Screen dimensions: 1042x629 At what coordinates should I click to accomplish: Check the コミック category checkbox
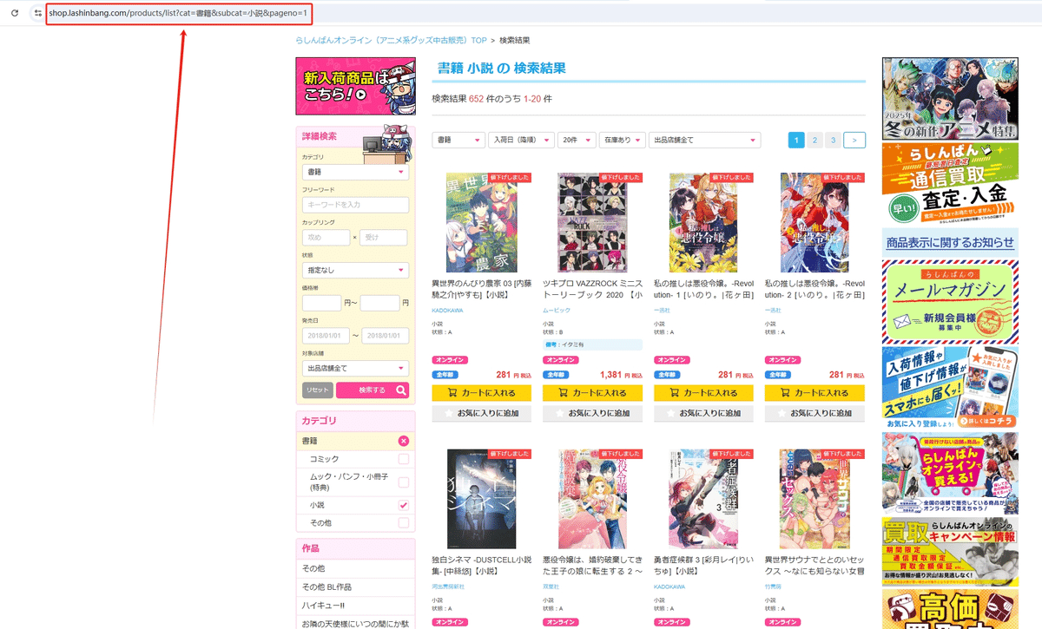[x=403, y=459]
